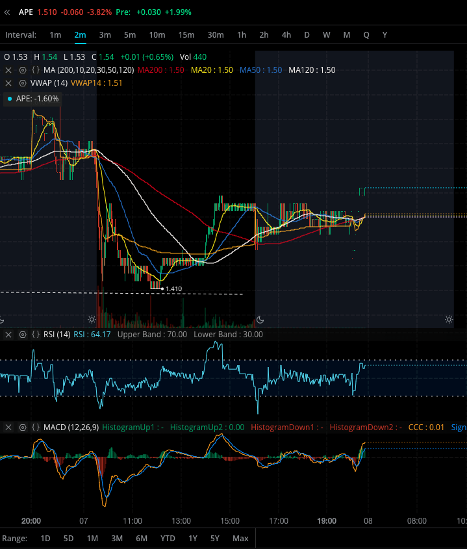Collapse panel with double chevron icon
The width and height of the screenshot is (467, 549).
[7, 12]
